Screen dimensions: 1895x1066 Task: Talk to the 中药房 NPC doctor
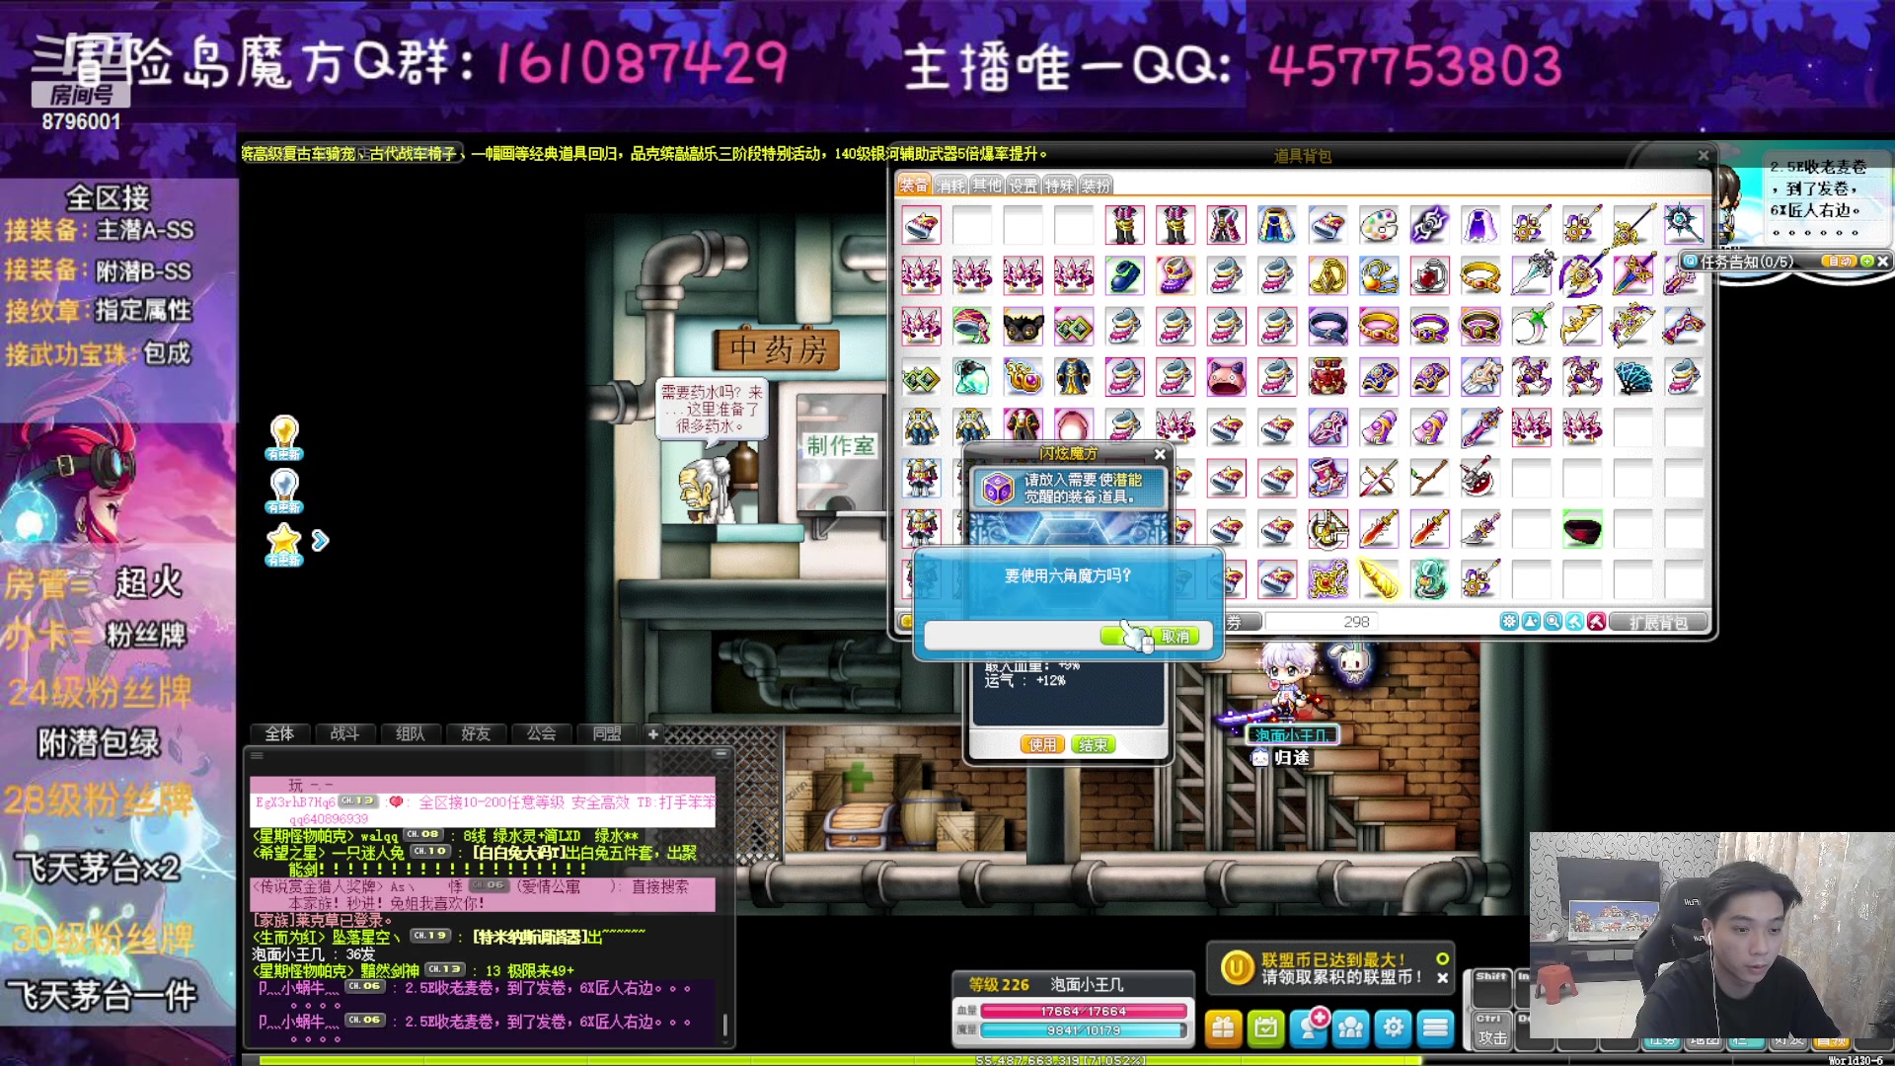pyautogui.click(x=704, y=491)
